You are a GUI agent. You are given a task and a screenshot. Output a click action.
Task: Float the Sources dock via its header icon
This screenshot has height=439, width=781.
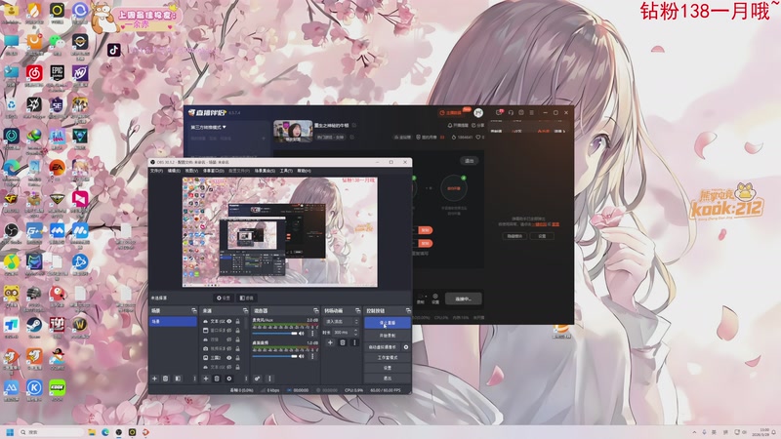pyautogui.click(x=245, y=310)
